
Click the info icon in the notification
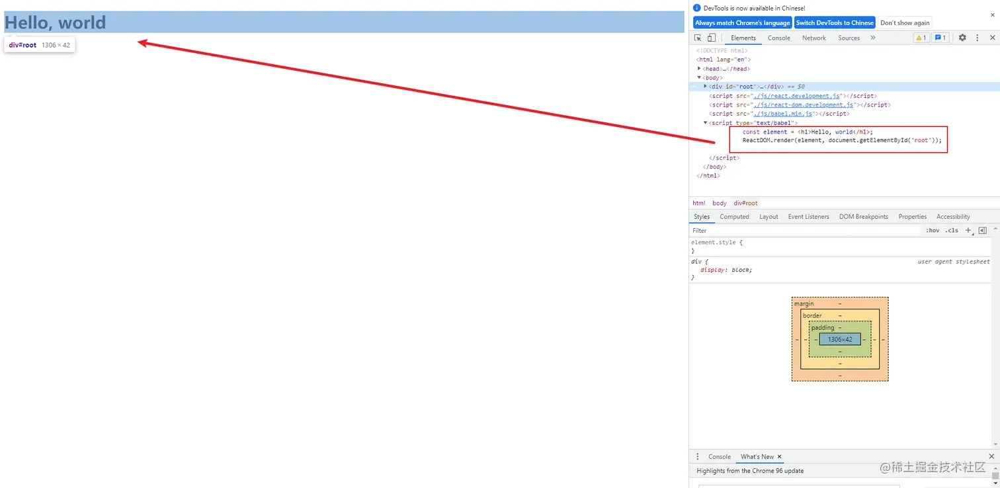point(696,8)
